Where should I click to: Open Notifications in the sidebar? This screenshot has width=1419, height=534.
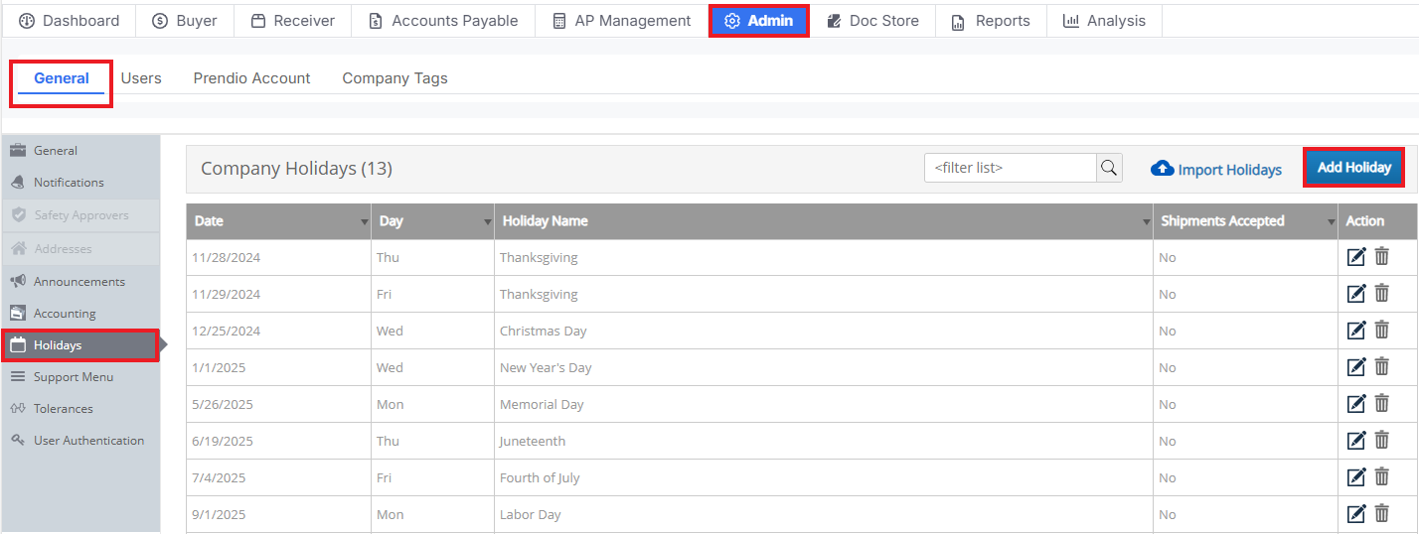tap(80, 183)
